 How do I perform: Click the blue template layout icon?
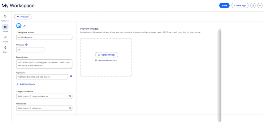(19, 26)
